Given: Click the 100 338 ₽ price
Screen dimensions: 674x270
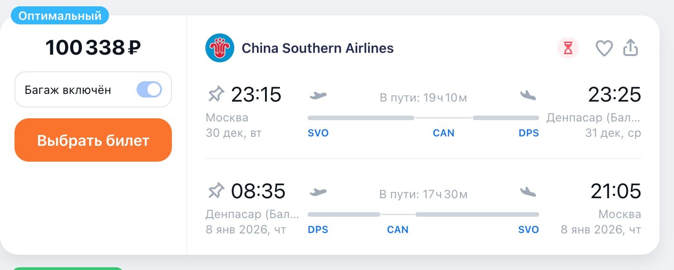Looking at the screenshot, I should [x=93, y=48].
